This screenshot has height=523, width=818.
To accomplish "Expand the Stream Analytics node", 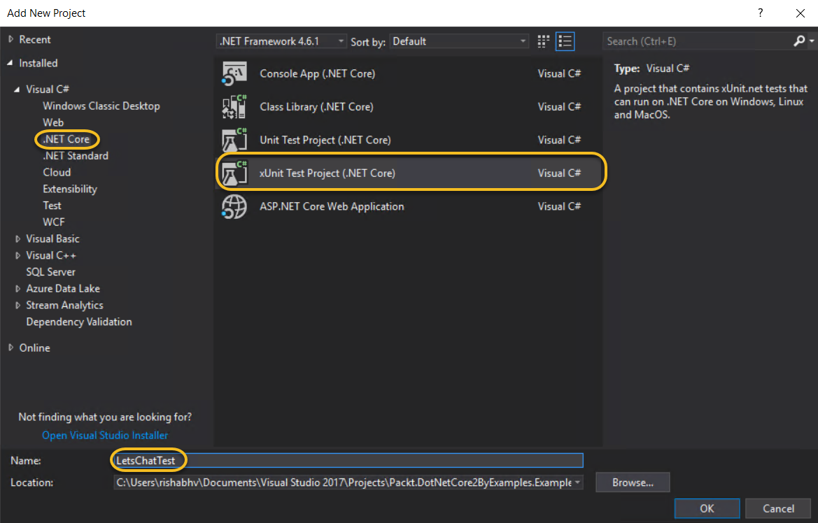I will click(17, 306).
